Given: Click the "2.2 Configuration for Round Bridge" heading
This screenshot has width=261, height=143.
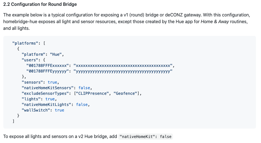Looking at the screenshot, I should [x=40, y=4].
